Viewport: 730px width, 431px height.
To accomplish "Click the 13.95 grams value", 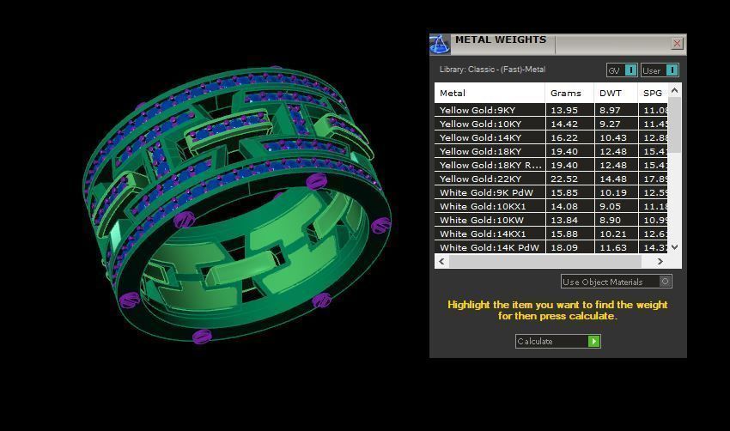I will coord(564,110).
